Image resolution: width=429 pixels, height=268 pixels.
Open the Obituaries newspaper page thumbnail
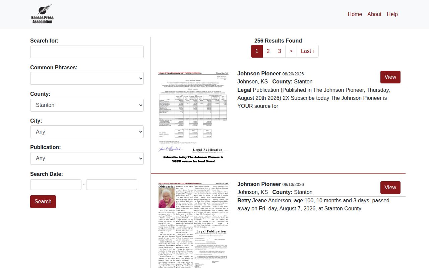tap(193, 225)
